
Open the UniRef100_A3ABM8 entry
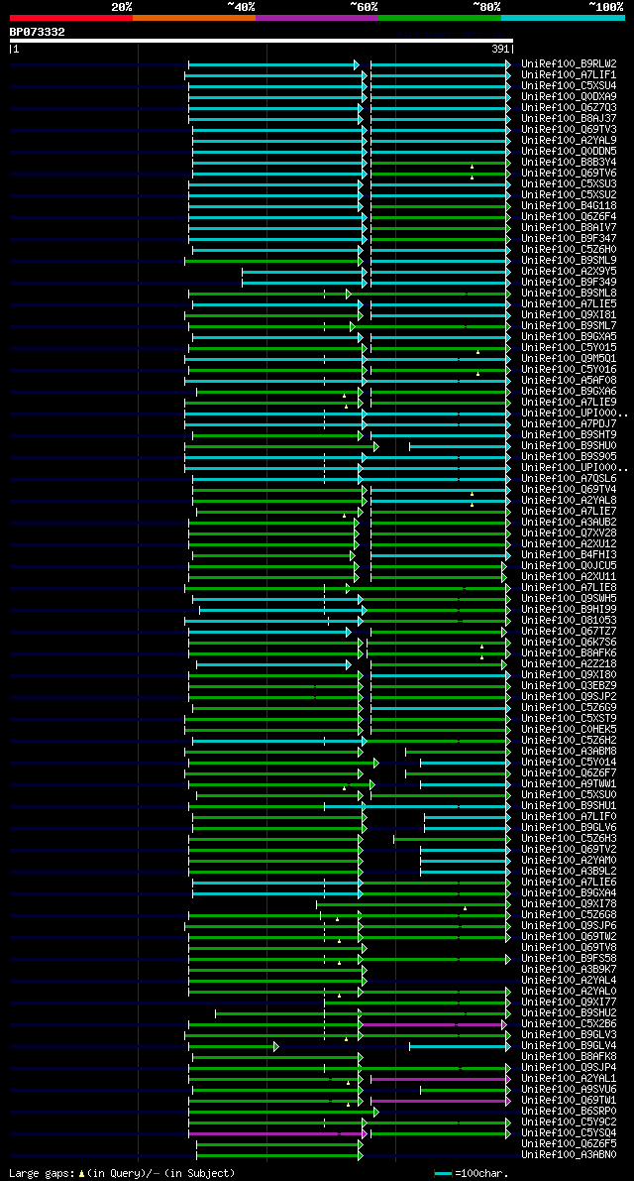tap(569, 753)
